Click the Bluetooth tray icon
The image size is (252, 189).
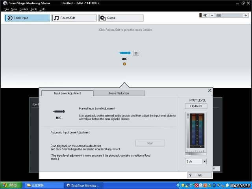tap(214, 185)
